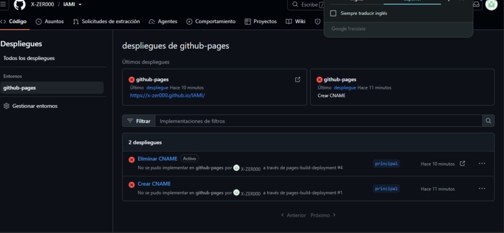Open the user profile avatar menu
The height and width of the screenshot is (233, 504).
tap(491, 4)
